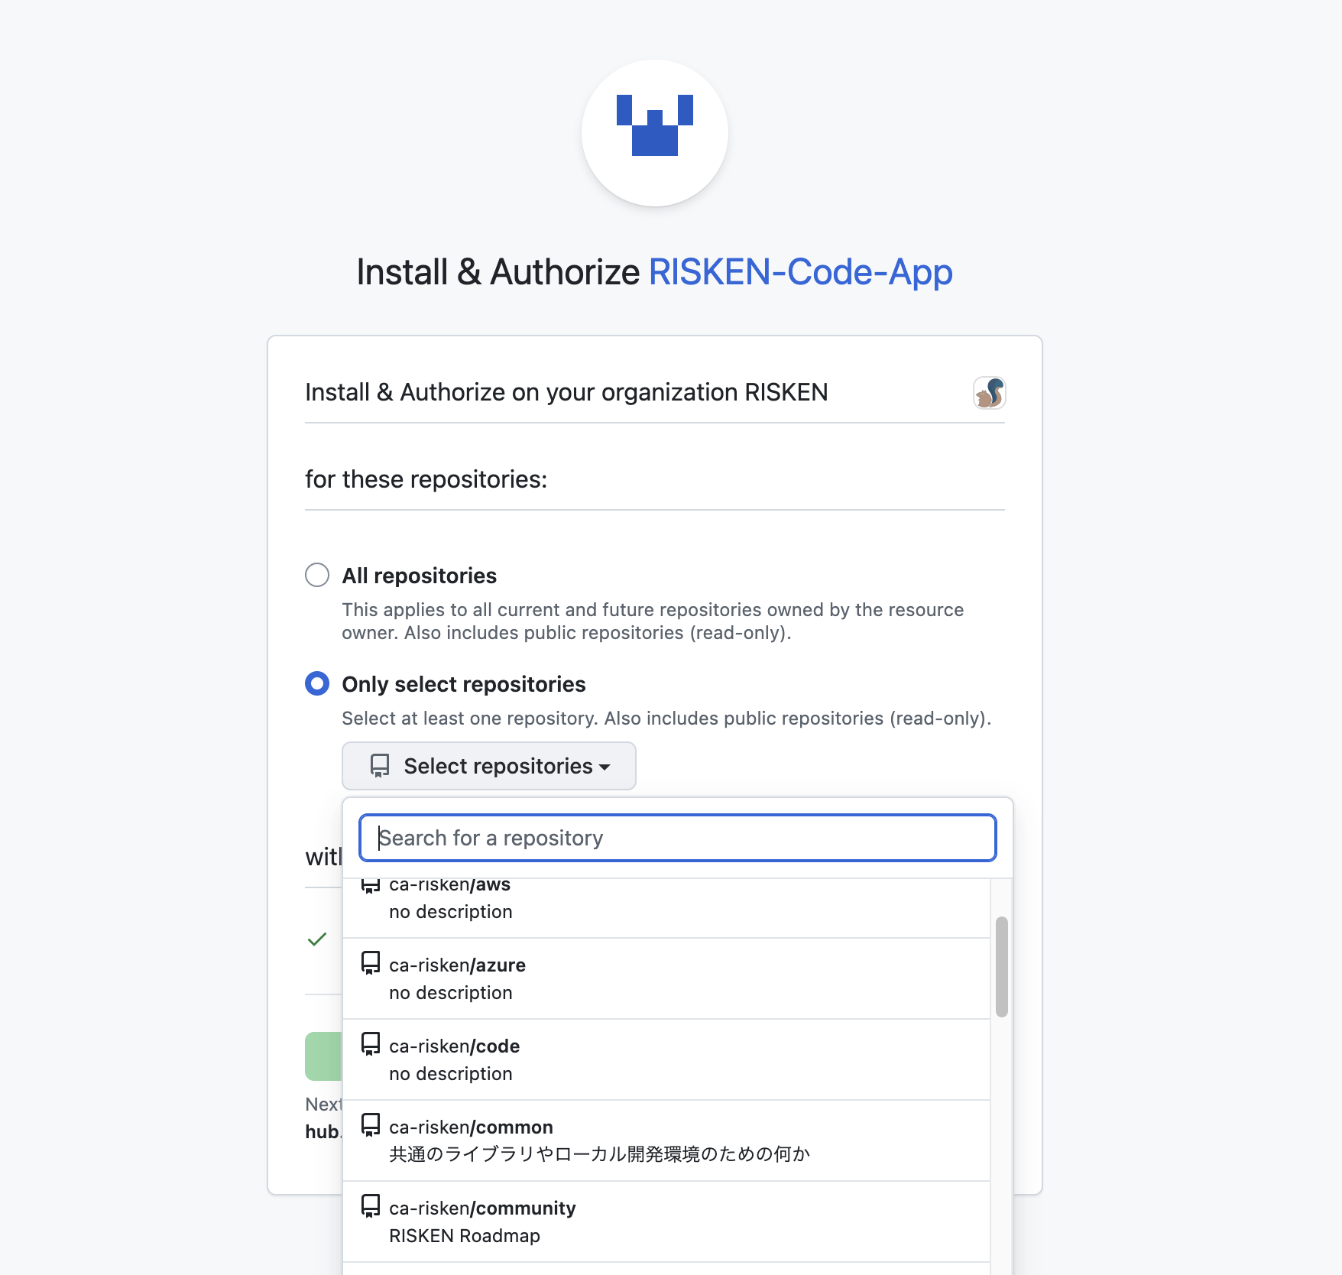Click the RISKEN organization avatar icon
Viewport: 1342px width, 1275px height.
[989, 393]
